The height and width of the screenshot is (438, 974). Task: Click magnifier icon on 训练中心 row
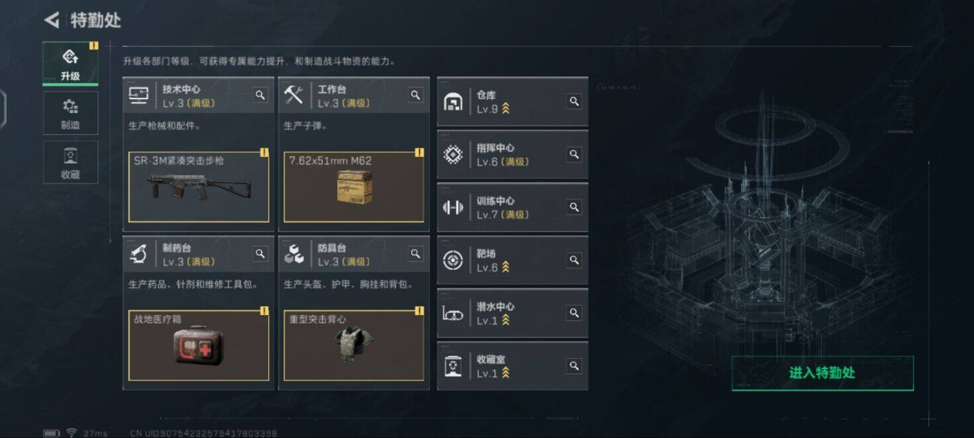pos(574,207)
